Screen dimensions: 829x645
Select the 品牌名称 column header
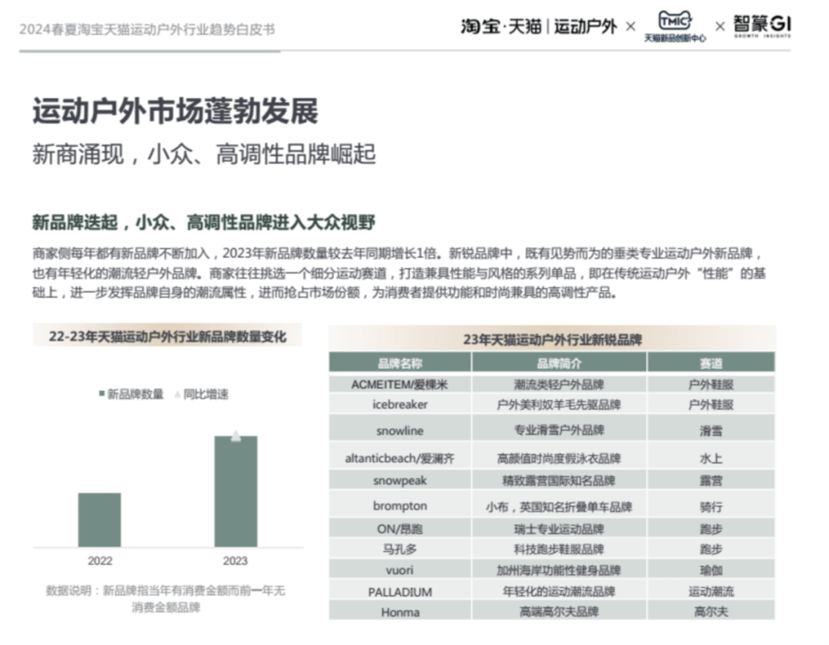point(400,363)
